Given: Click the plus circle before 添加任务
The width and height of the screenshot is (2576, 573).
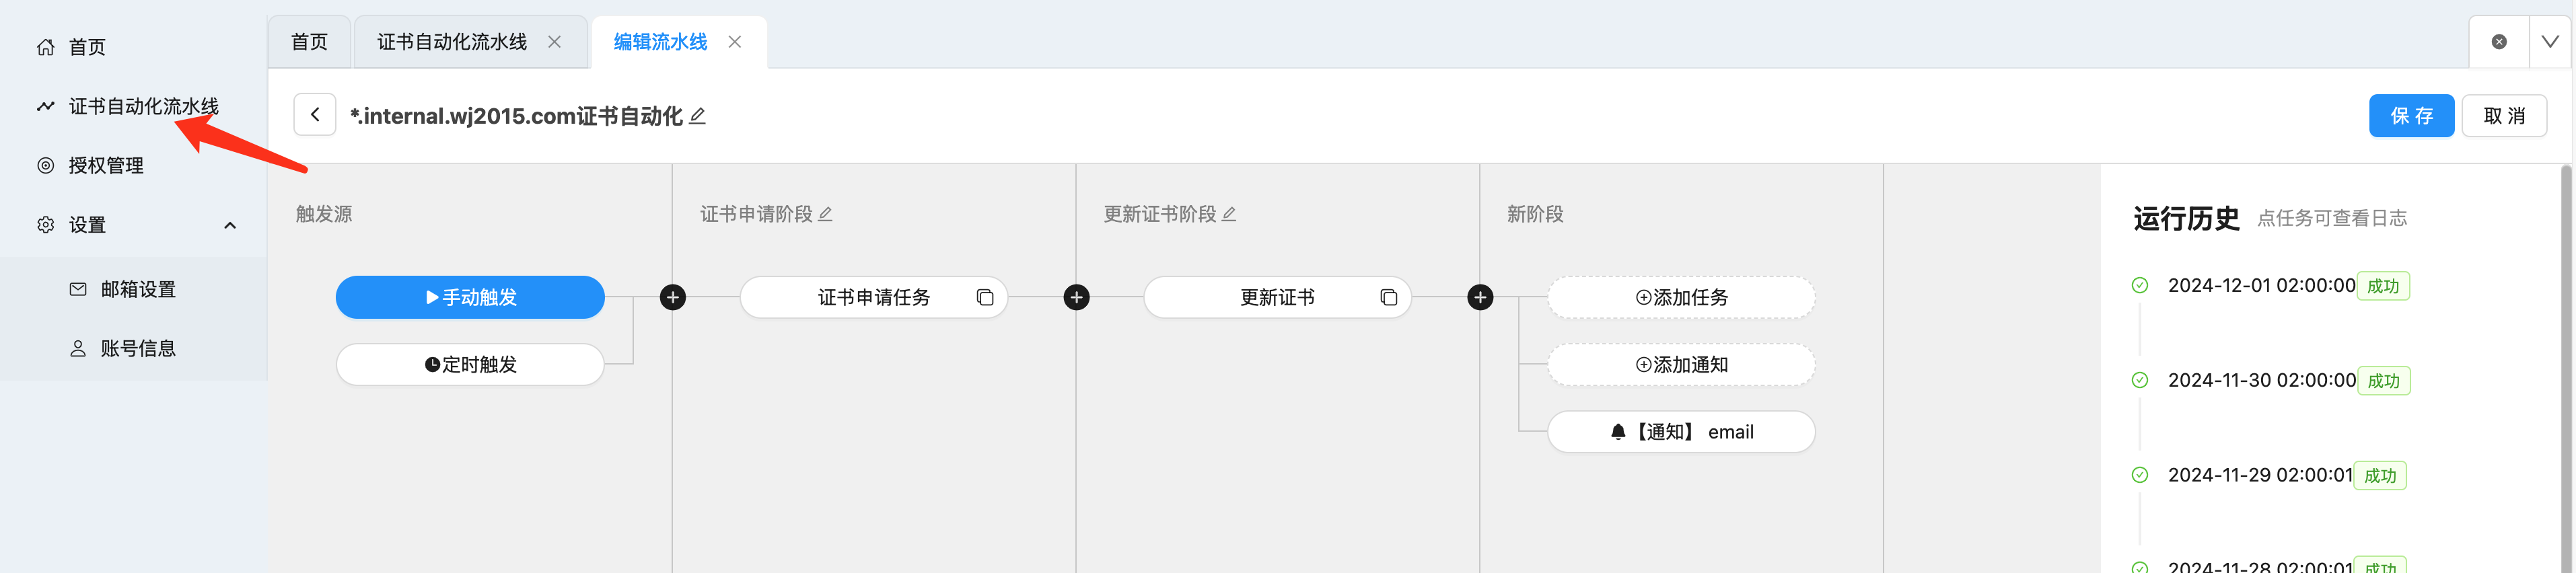Looking at the screenshot, I should (1480, 297).
